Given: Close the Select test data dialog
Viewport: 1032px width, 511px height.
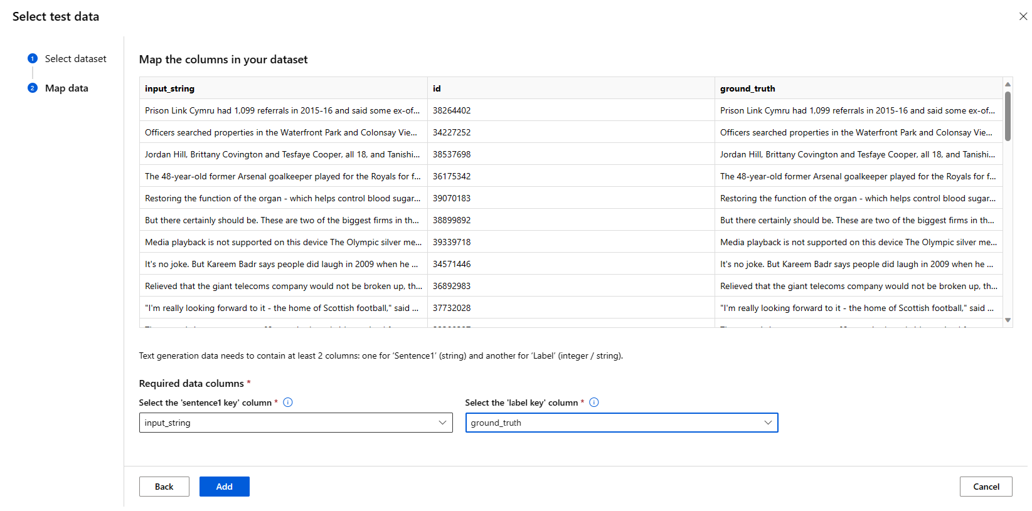Looking at the screenshot, I should 1023,16.
